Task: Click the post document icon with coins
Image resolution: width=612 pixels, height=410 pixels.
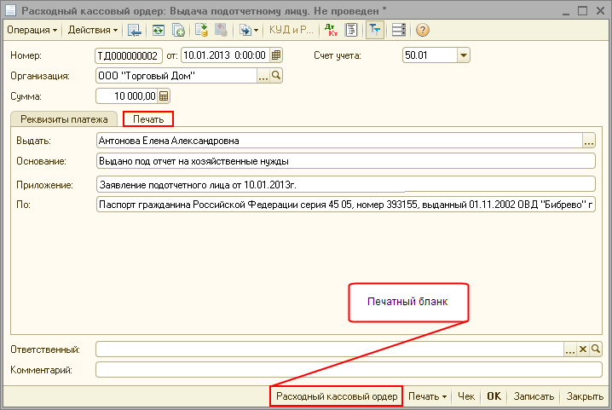Action: [201, 30]
